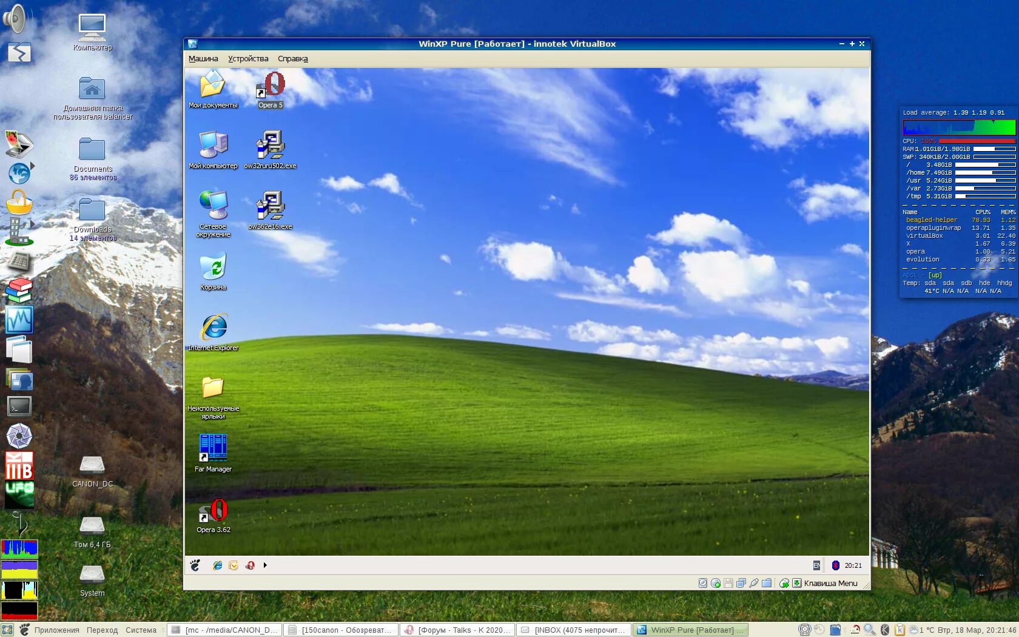Screen dimensions: 1019x637
Task: Select the Корзина recycle bin icon
Action: (213, 272)
